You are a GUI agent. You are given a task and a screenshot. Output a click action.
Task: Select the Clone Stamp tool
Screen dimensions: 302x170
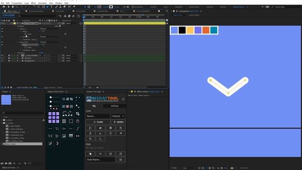(x=60, y=7)
